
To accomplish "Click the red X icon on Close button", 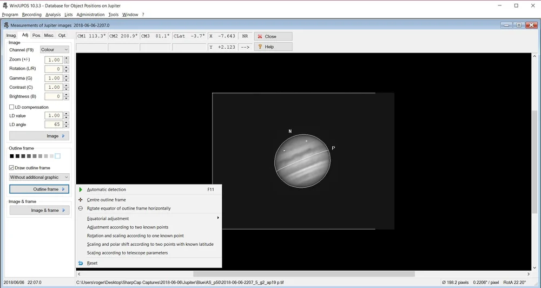I will [260, 36].
